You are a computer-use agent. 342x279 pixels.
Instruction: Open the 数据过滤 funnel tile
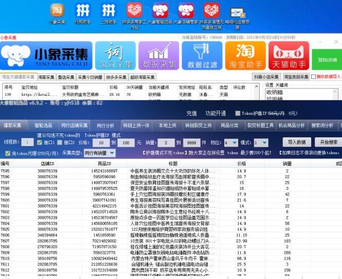202,56
